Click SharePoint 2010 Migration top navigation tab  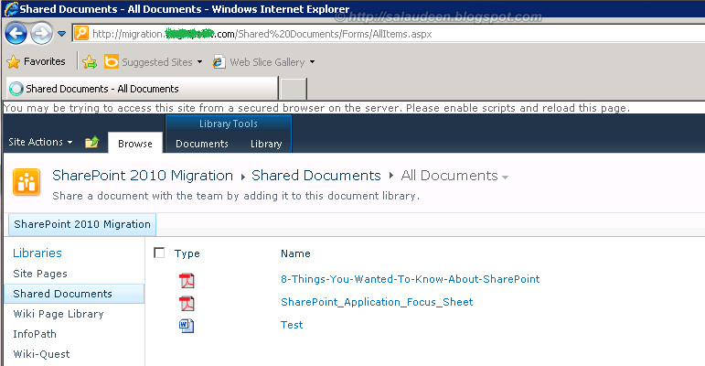[82, 224]
